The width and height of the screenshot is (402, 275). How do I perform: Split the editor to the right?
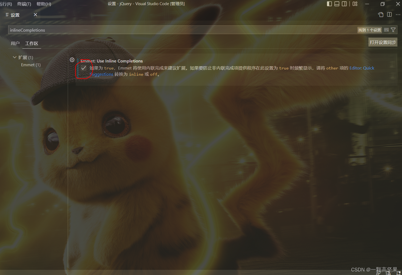pos(389,15)
